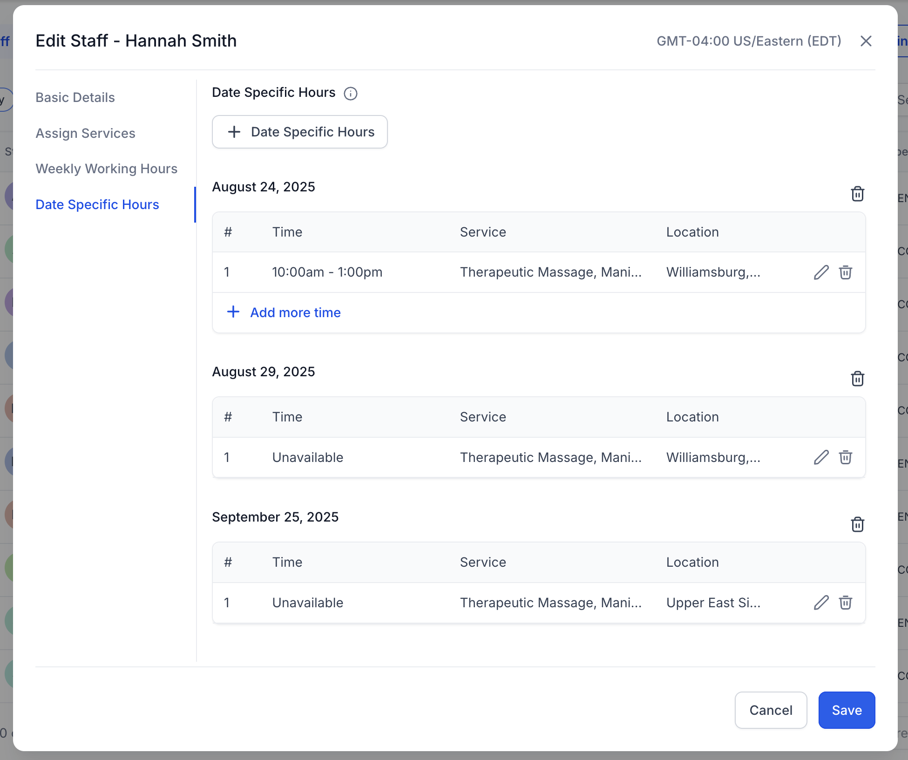
Task: Trash the August 29 Unavailable row
Action: coord(845,457)
